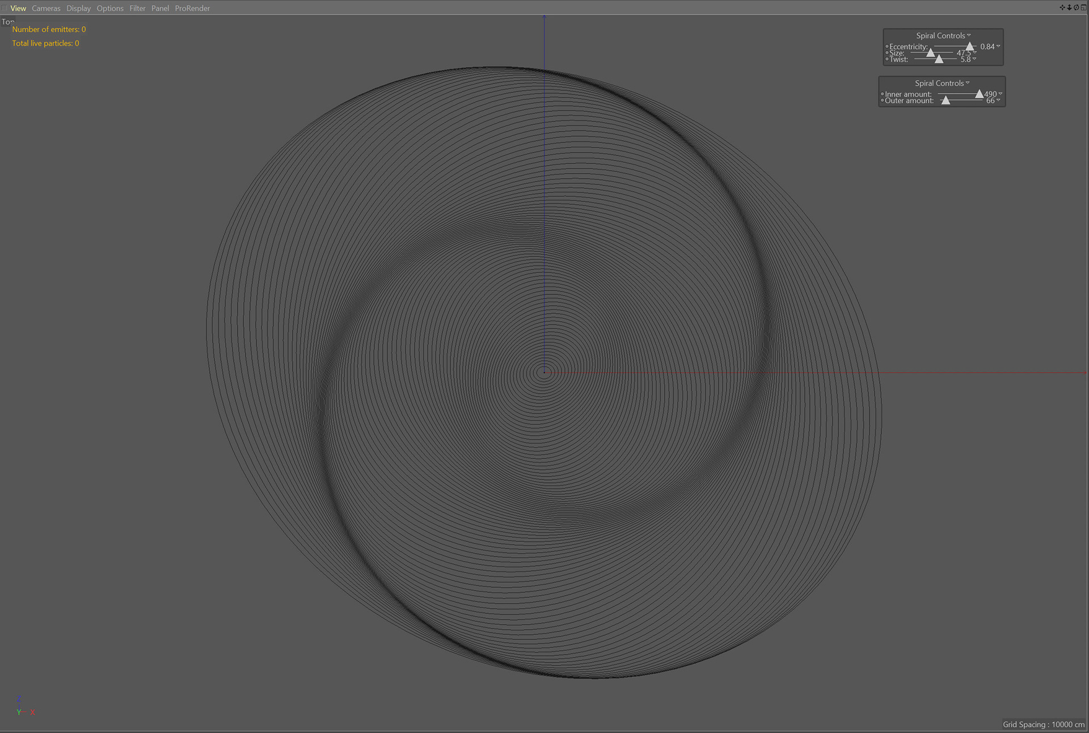The height and width of the screenshot is (733, 1089).
Task: Open the Cameras menu
Action: tap(46, 8)
